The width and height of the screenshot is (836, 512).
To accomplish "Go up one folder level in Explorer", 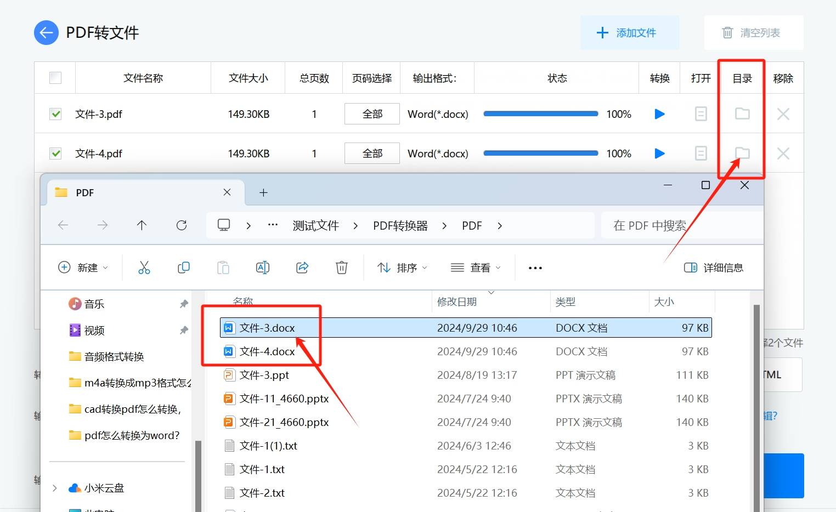I will [142, 225].
